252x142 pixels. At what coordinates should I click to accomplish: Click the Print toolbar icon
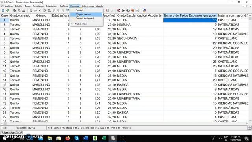click(24, 11)
